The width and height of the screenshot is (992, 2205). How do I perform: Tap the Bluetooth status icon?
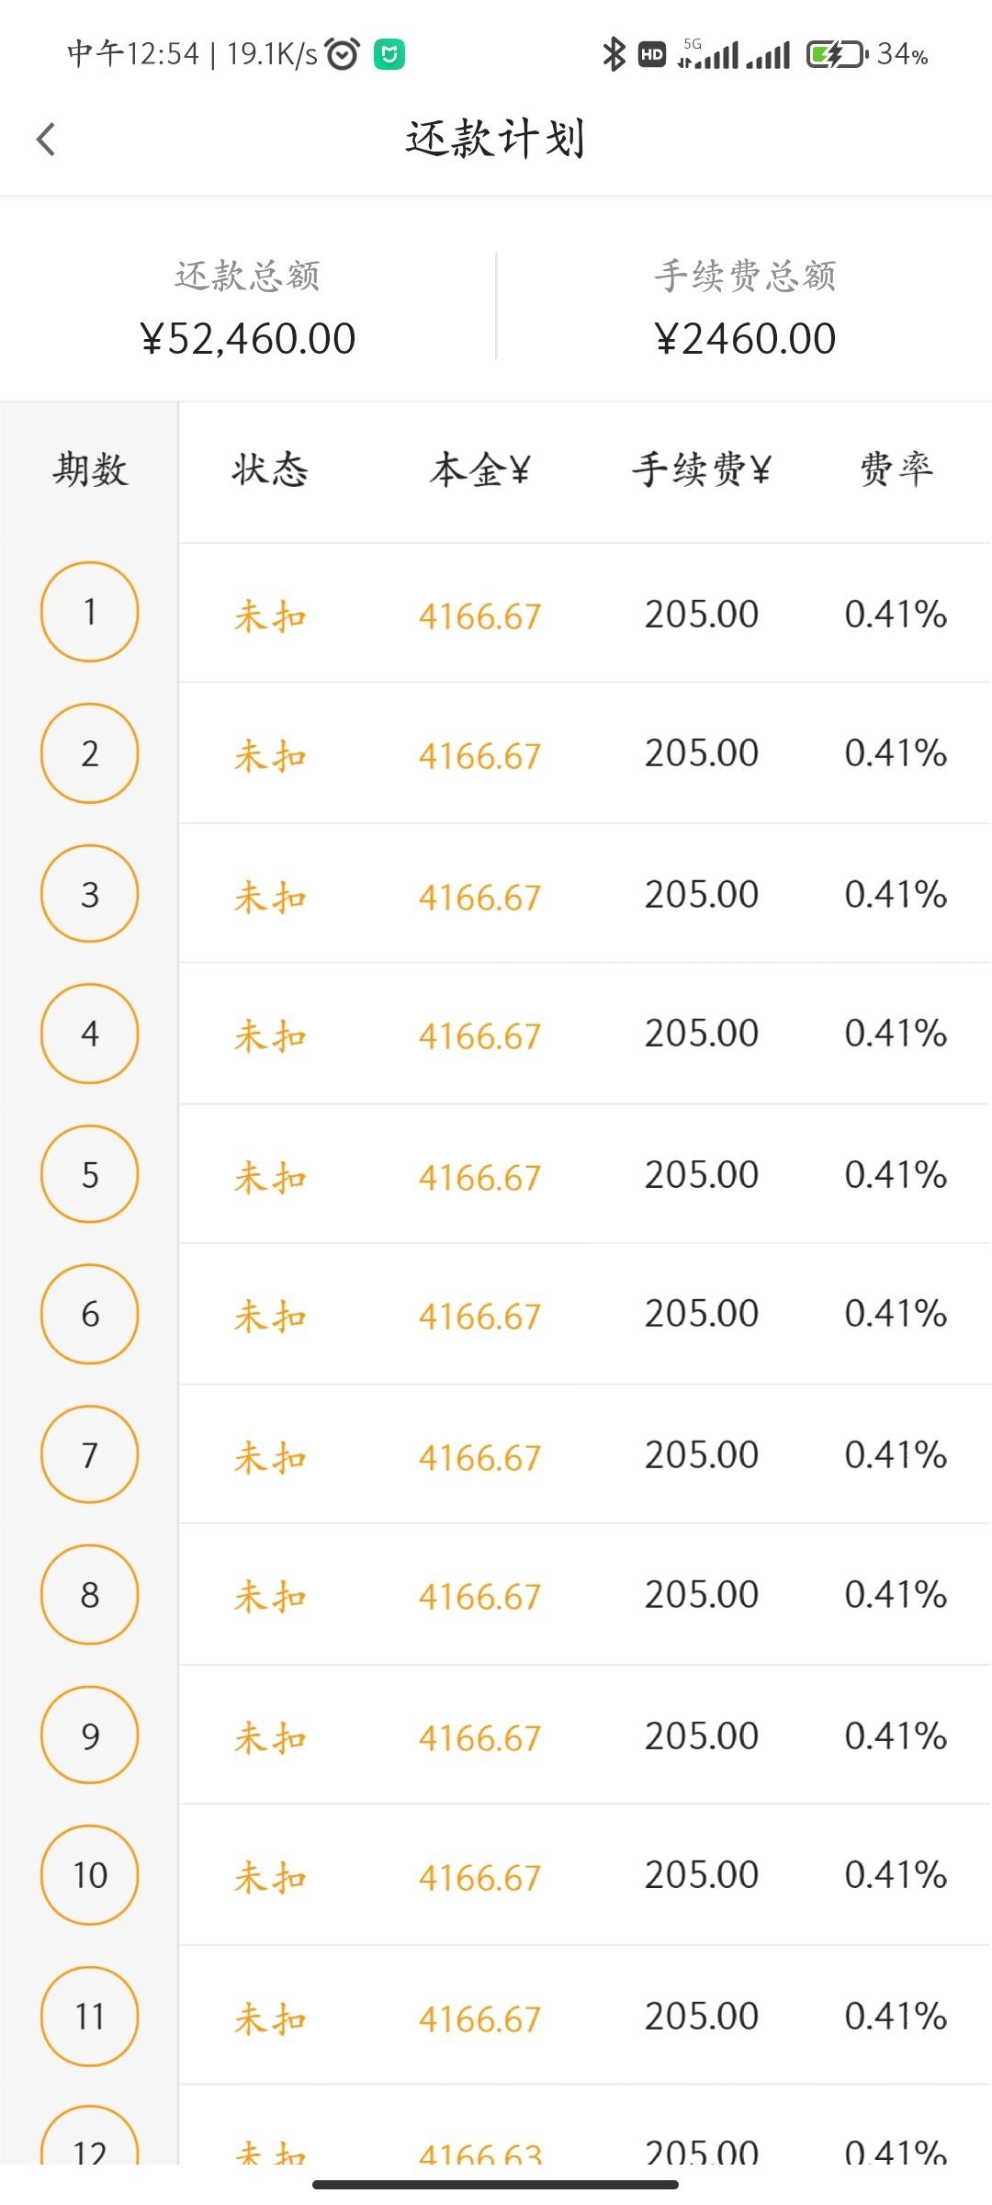click(614, 54)
